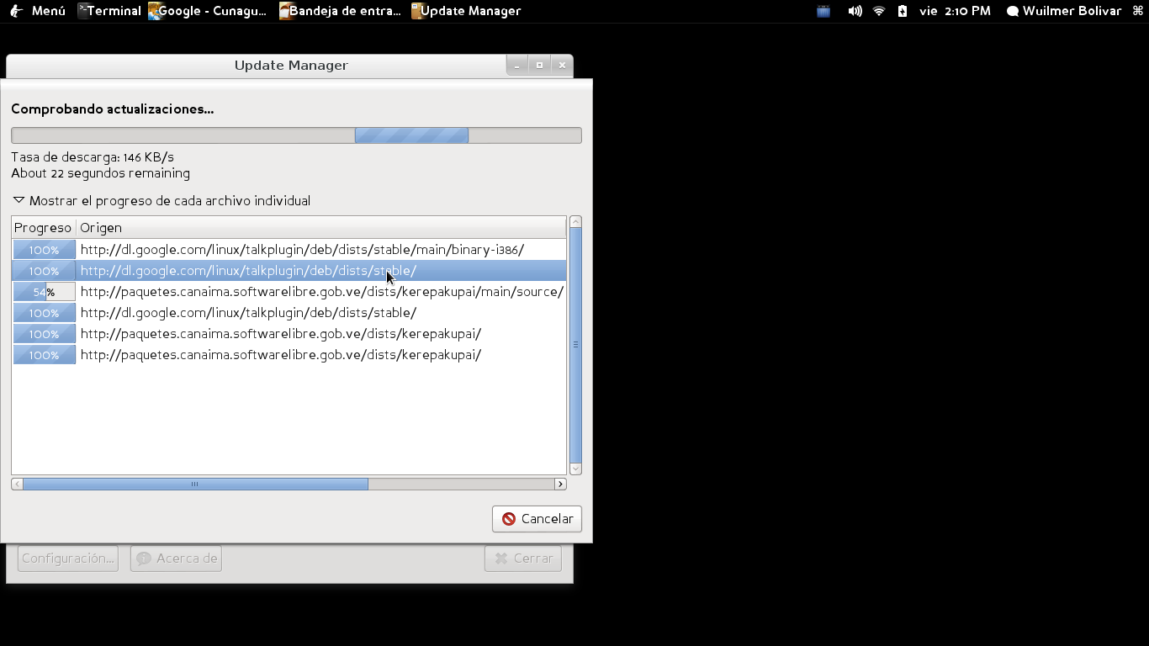The image size is (1149, 646).
Task: Open clock showing vie 2:10 PM
Action: (x=955, y=11)
